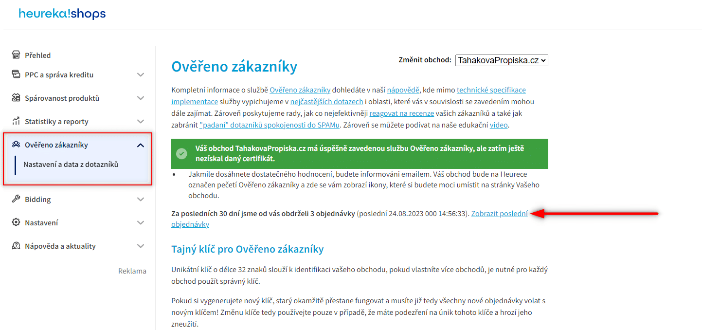Click the Nápověda a aktuality help icon
The image size is (702, 330).
(16, 246)
